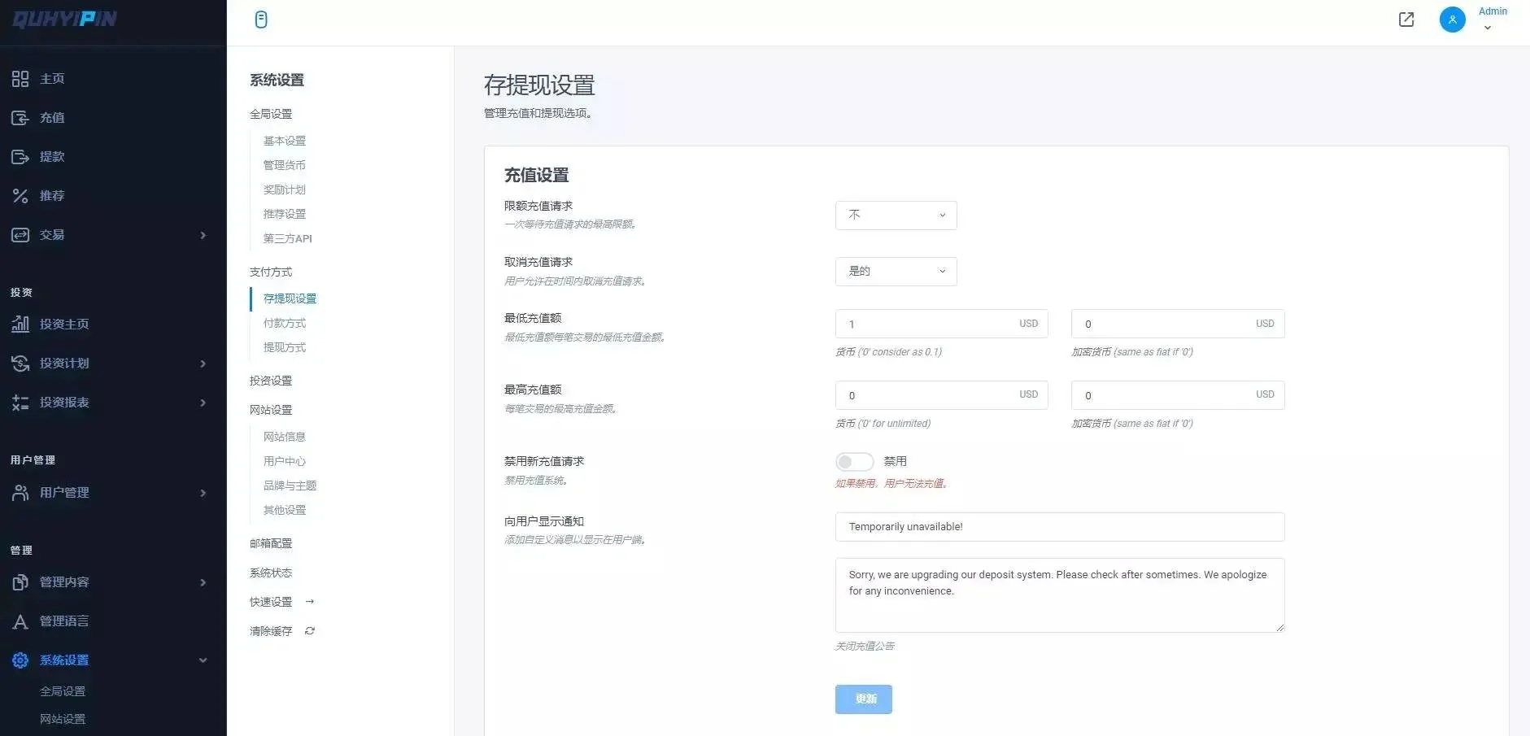The height and width of the screenshot is (736, 1530).
Task: Open the limit deposit request dropdown
Action: point(896,216)
